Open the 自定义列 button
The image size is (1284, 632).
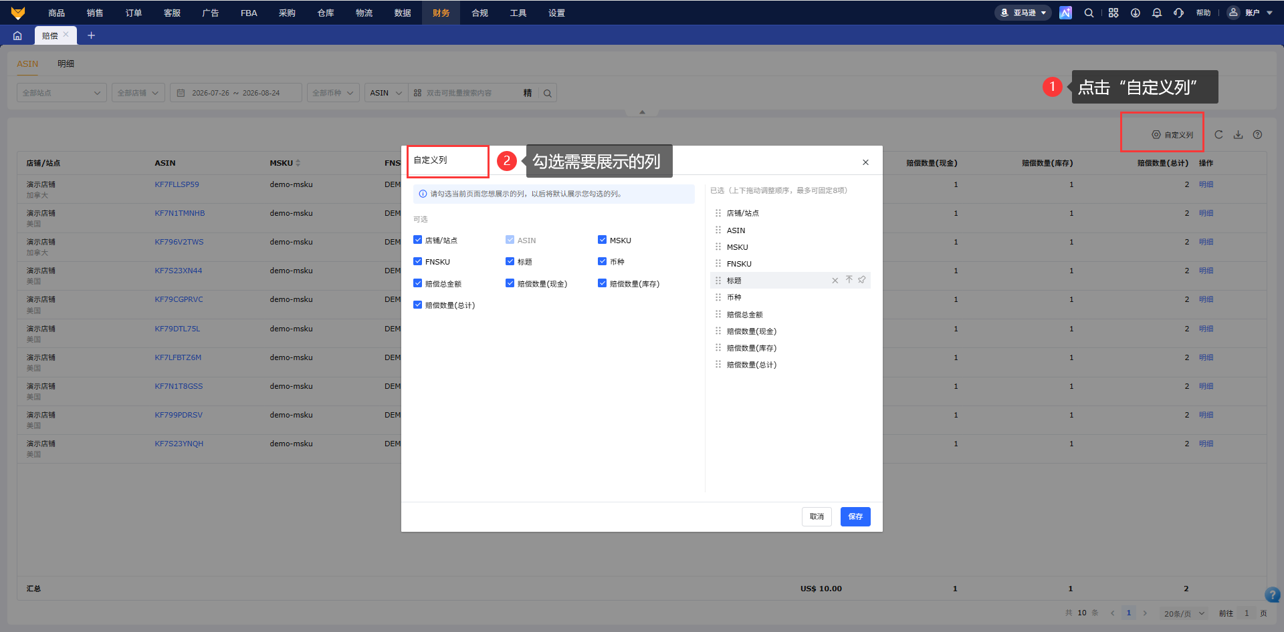pos(1172,134)
